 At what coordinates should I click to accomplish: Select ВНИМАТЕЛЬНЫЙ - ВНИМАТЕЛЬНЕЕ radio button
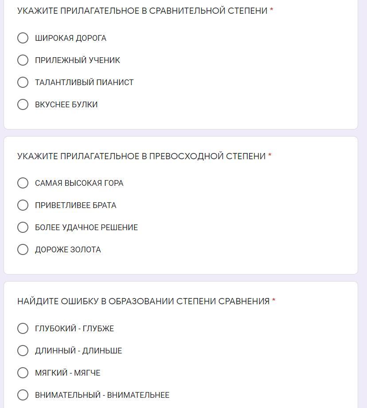23,395
